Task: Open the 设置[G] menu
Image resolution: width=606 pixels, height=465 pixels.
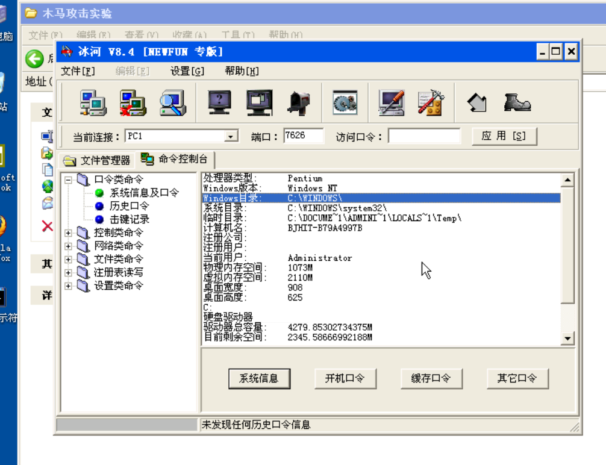Action: [187, 71]
